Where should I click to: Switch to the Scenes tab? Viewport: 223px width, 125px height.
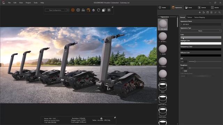point(189,8)
